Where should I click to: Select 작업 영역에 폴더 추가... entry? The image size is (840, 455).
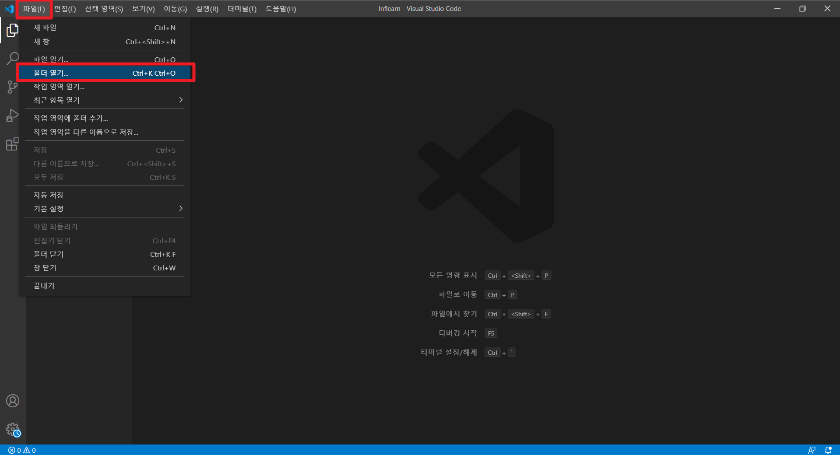click(105, 118)
